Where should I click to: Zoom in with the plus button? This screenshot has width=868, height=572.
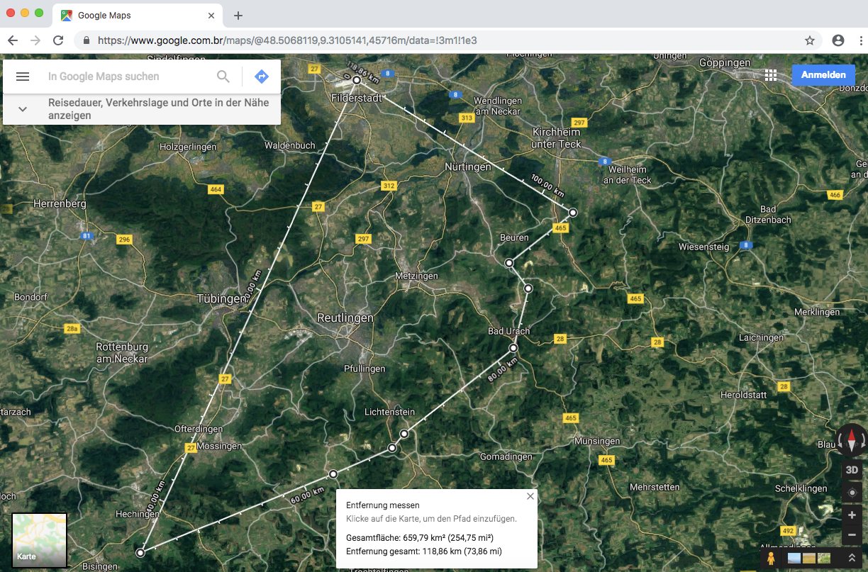(852, 515)
